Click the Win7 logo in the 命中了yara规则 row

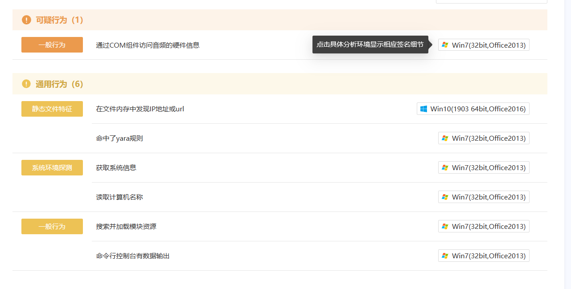[445, 138]
